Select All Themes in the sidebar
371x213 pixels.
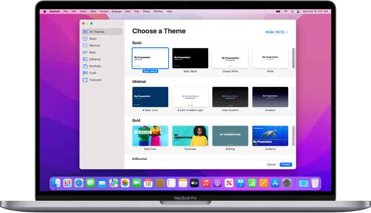pyautogui.click(x=102, y=32)
